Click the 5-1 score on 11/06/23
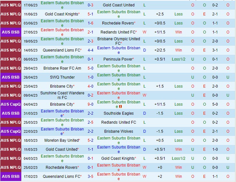Viewport: 236px width, 182px height. tap(90, 14)
